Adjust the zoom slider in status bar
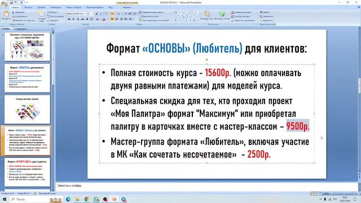Image resolution: width=361 pixels, height=203 pixels. (x=342, y=193)
